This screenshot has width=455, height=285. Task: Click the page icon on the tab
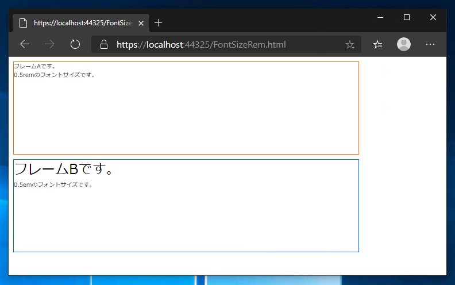(23, 23)
